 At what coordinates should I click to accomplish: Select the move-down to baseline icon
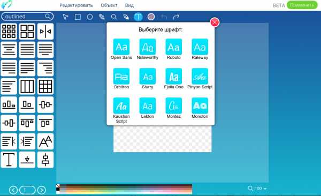[x=27, y=160]
